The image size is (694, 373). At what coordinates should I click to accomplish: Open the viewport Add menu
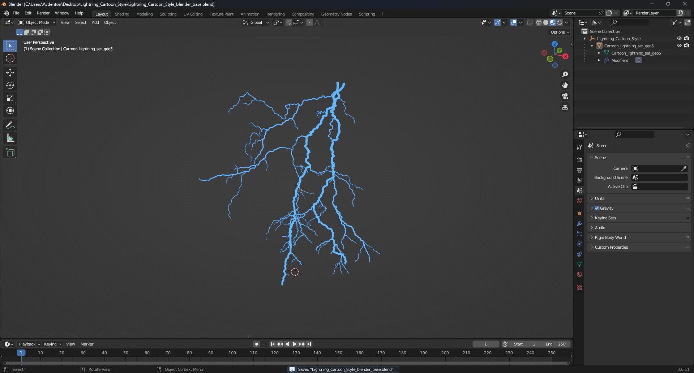pos(95,22)
